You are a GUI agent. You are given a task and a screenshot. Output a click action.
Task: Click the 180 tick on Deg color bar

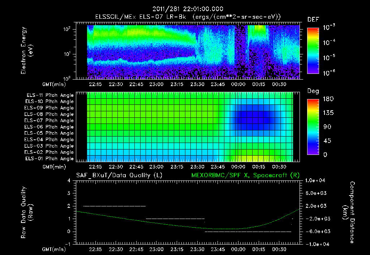(x=328, y=99)
